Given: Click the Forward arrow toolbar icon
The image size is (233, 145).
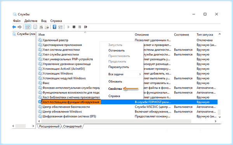Looking at the screenshot, I should click(19, 27).
